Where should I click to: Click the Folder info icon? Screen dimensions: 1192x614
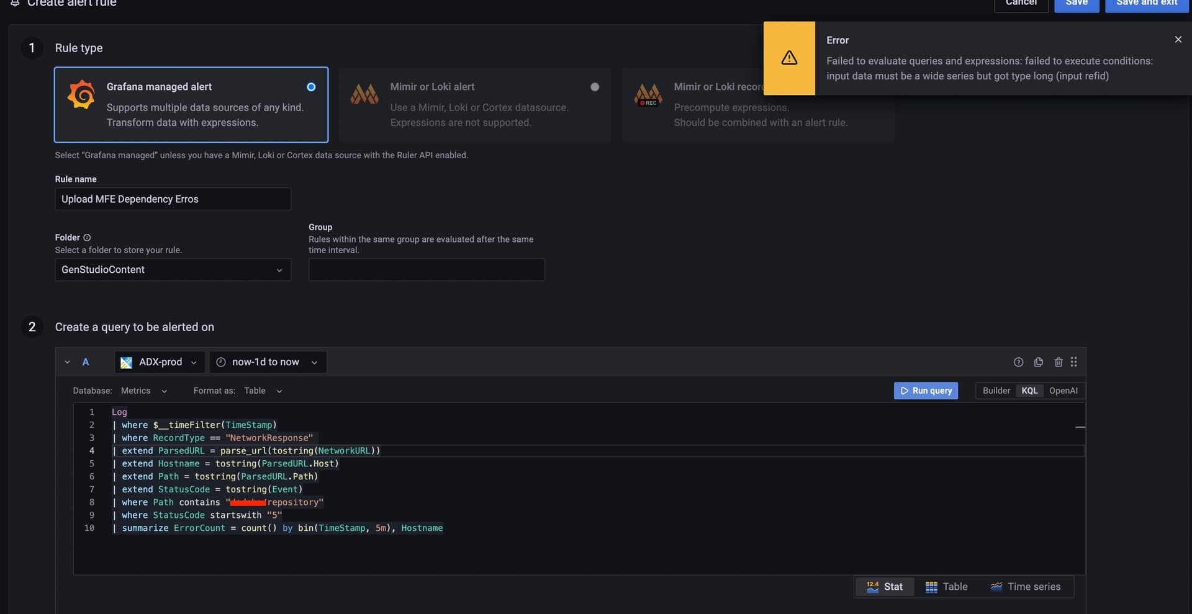(87, 238)
